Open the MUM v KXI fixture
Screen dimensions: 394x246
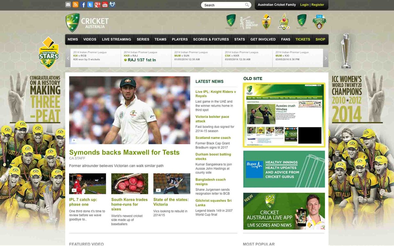pos(298,58)
